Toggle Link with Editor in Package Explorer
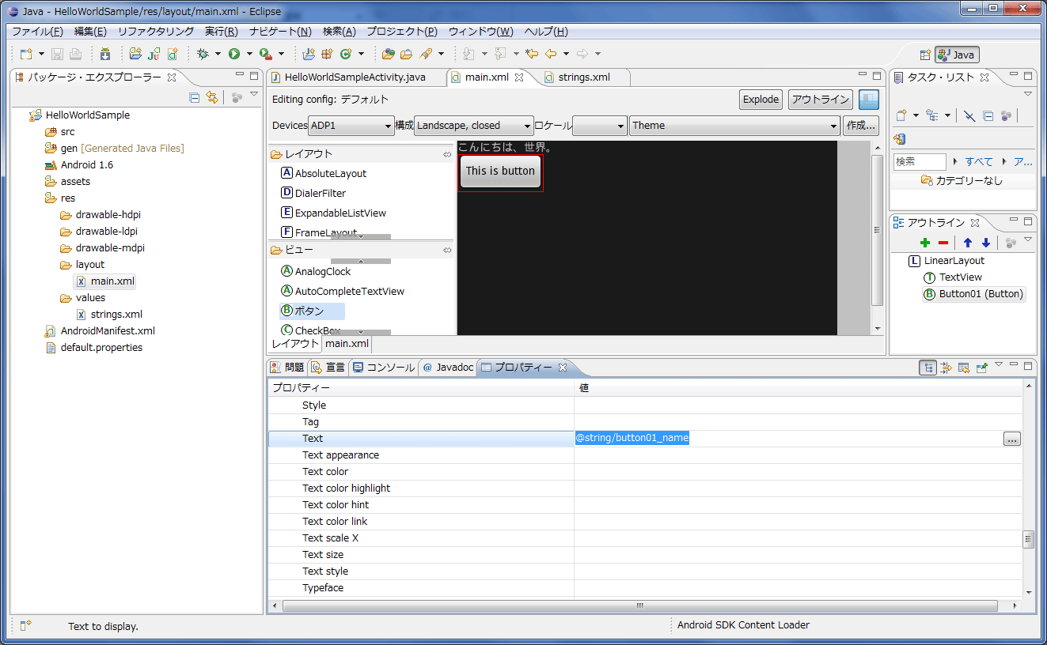 coord(212,97)
